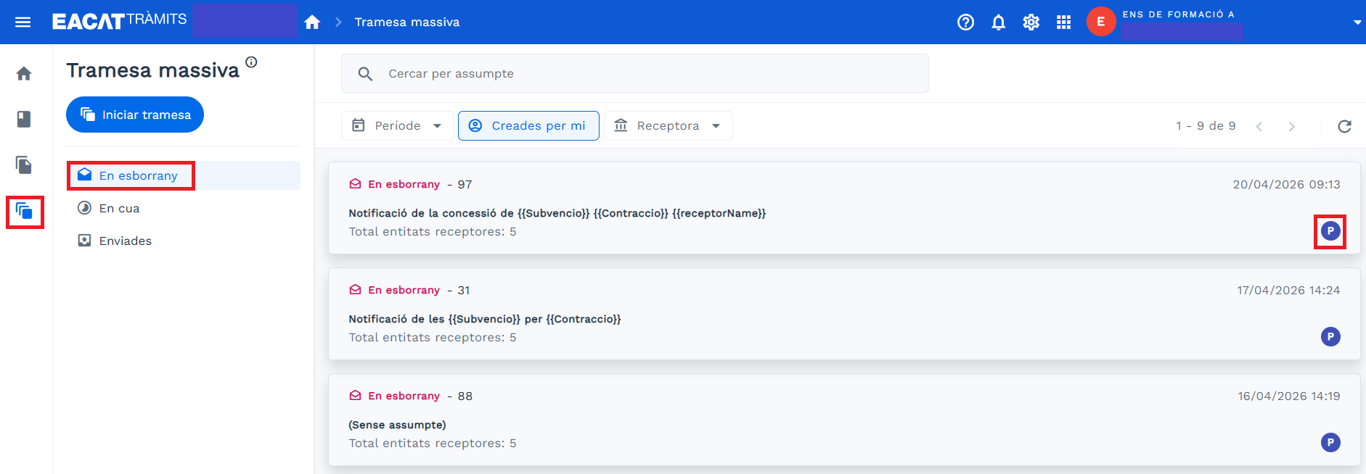Open the user account dropdown arrow
Viewport: 1366px width, 474px height.
[1357, 22]
